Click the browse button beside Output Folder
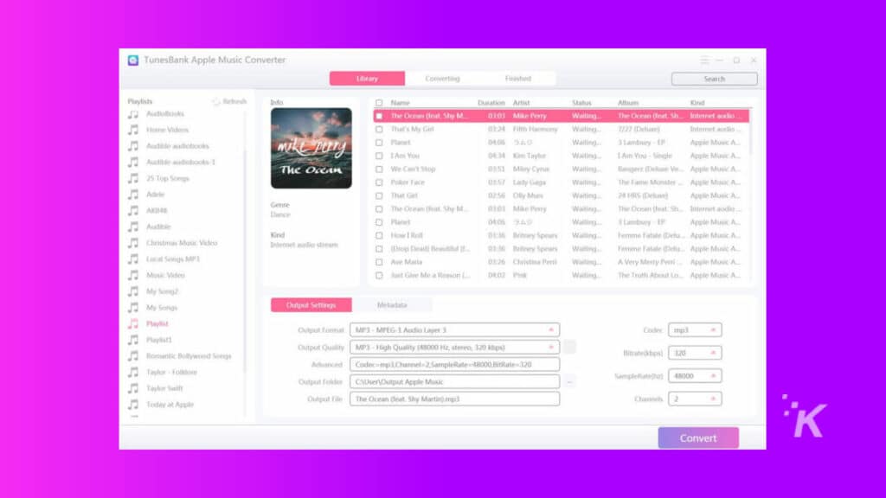 [569, 382]
